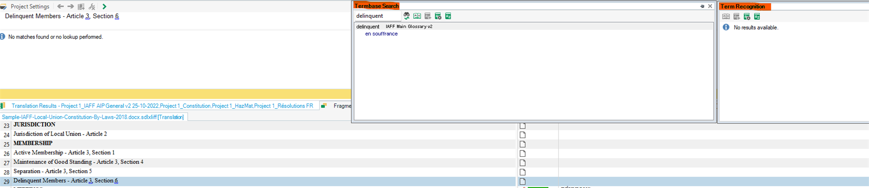
Task: Click the view term details icon in Term Recognition
Action: (x=726, y=16)
